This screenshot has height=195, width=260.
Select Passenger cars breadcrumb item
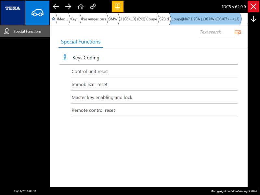point(94,19)
